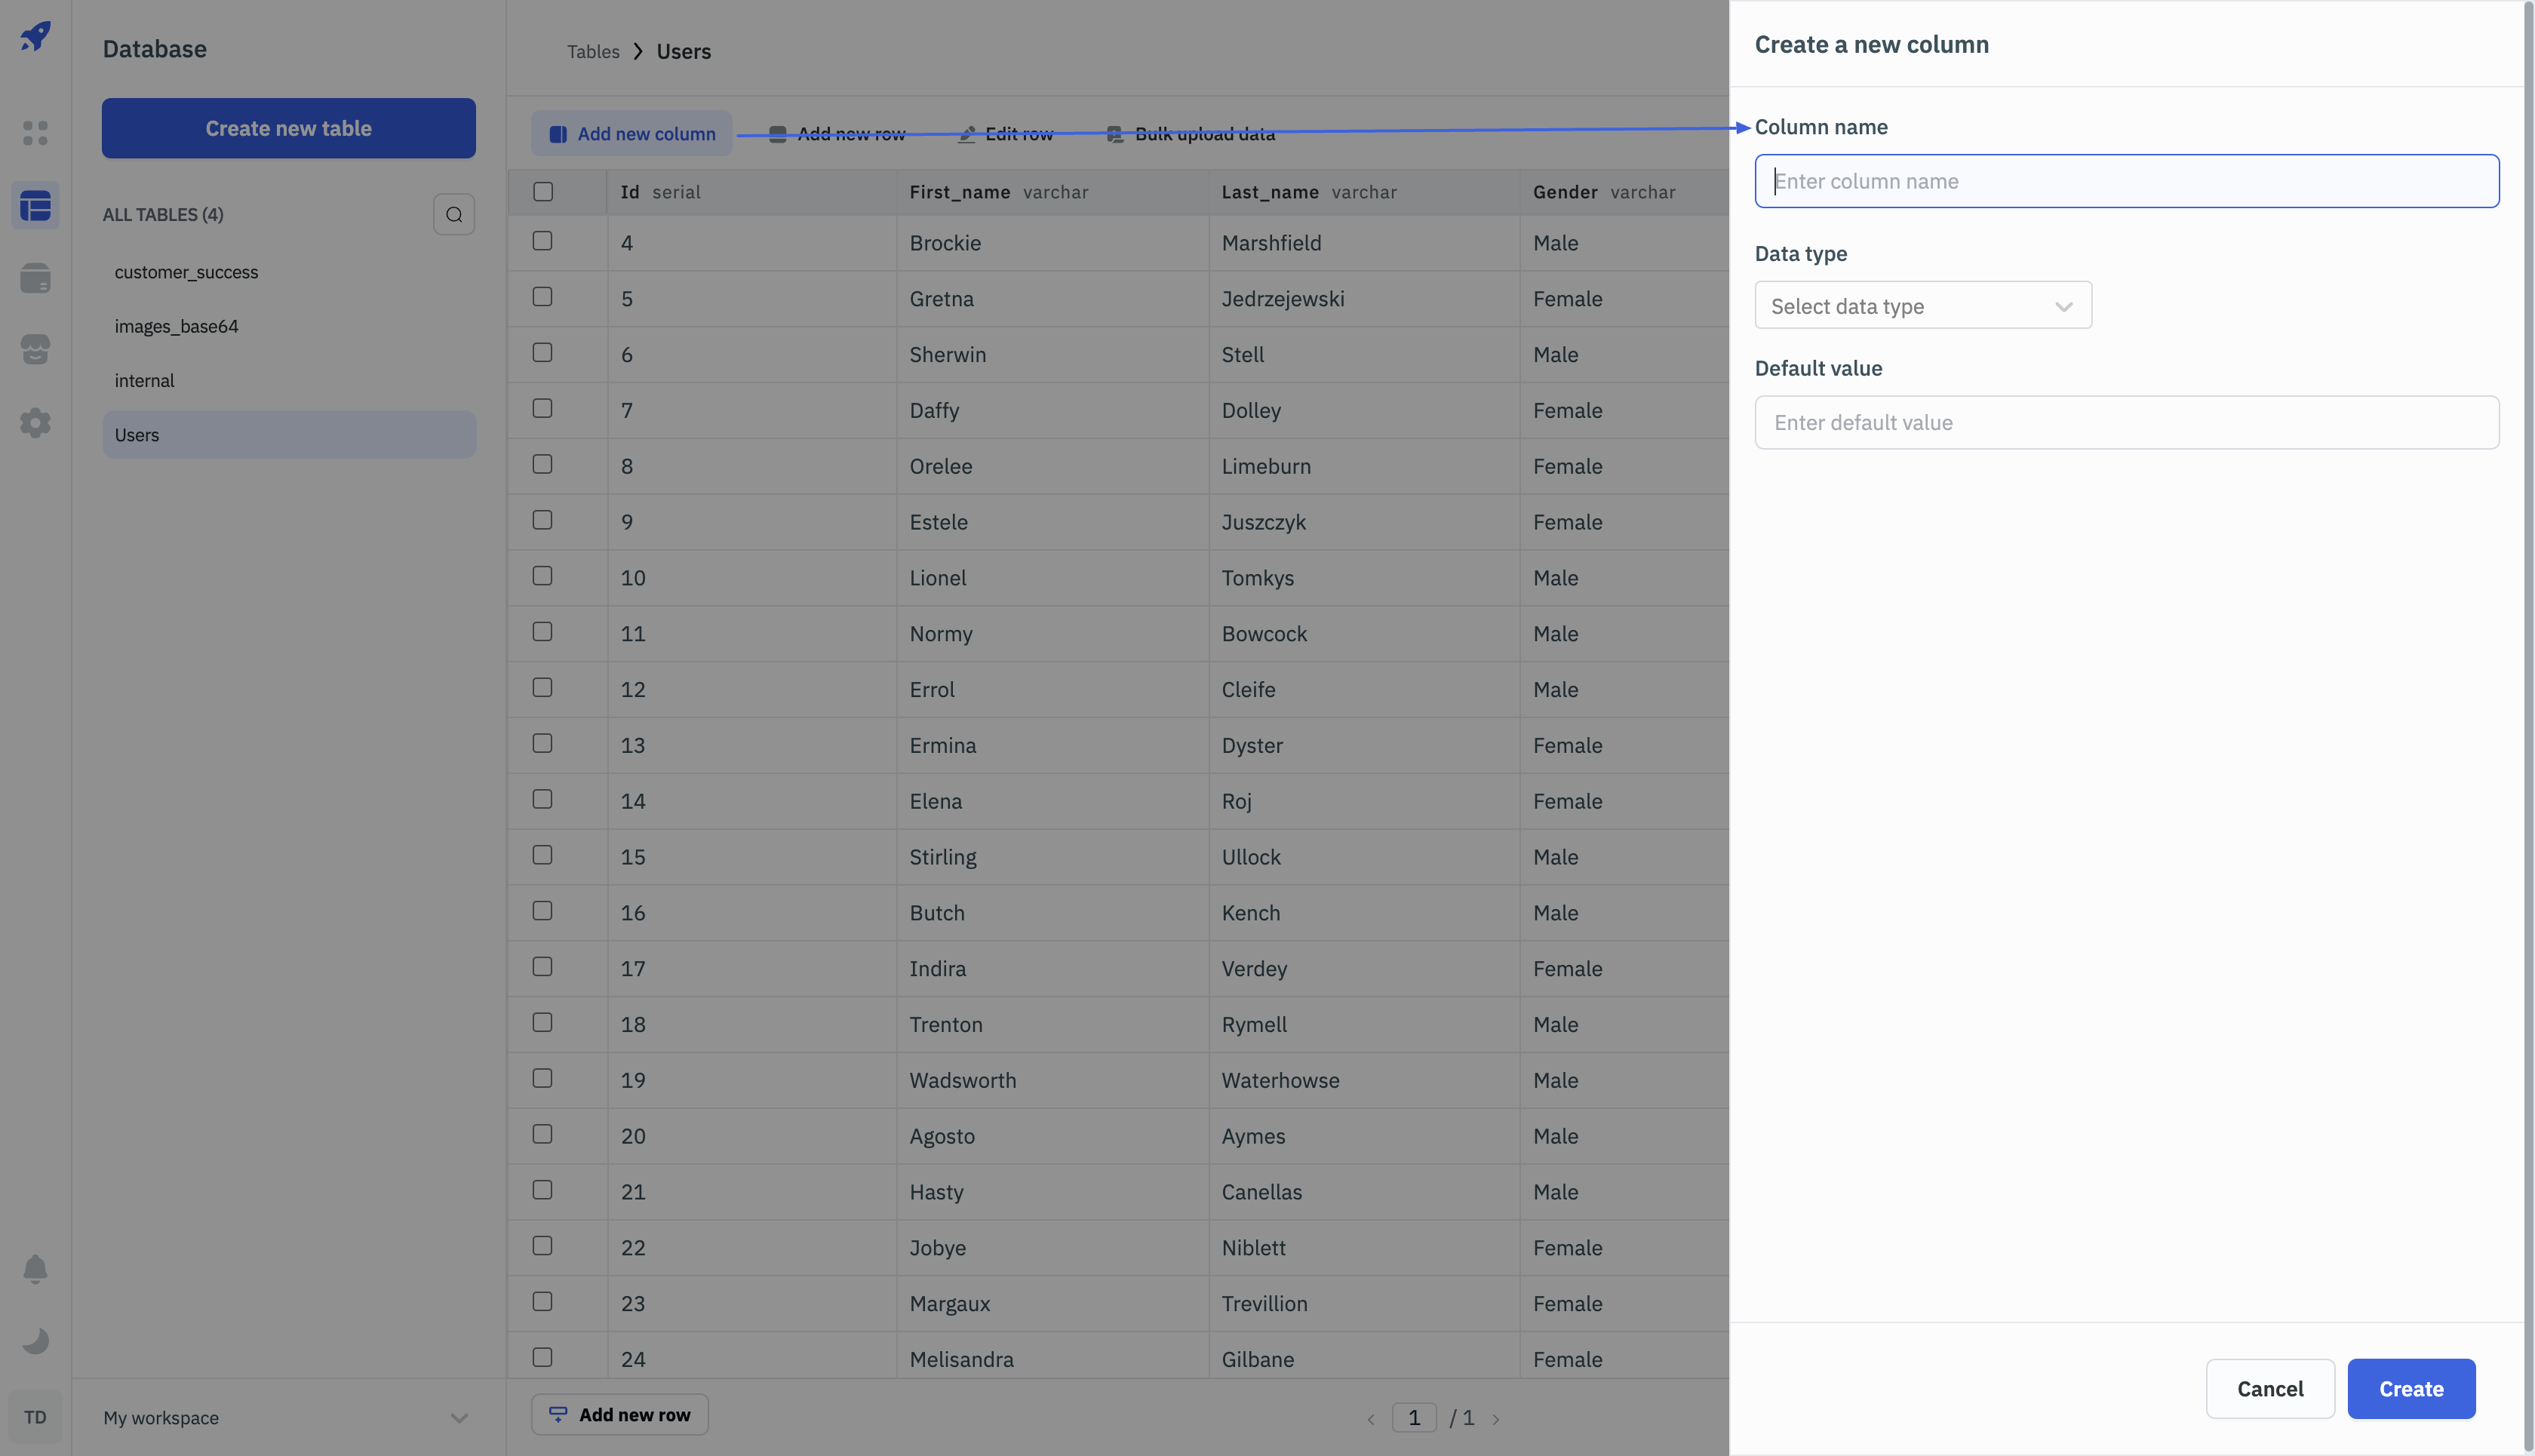Open the customer_success table
The height and width of the screenshot is (1456, 2535).
(186, 272)
